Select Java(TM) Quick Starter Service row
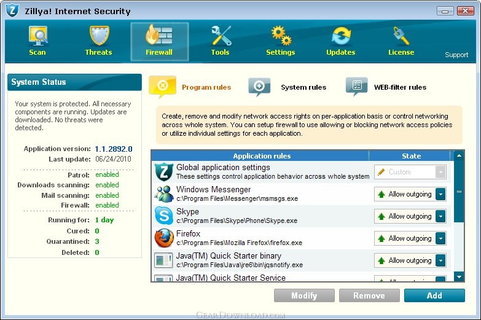This screenshot has height=320, width=481. pos(300,278)
